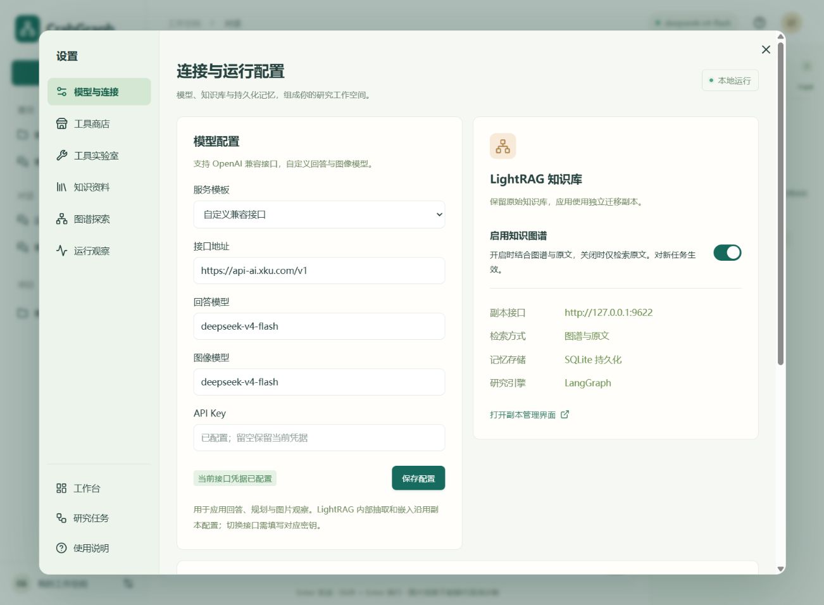Click the external-link icon beside 打开副本管理界面
The width and height of the screenshot is (824, 605).
coord(565,415)
